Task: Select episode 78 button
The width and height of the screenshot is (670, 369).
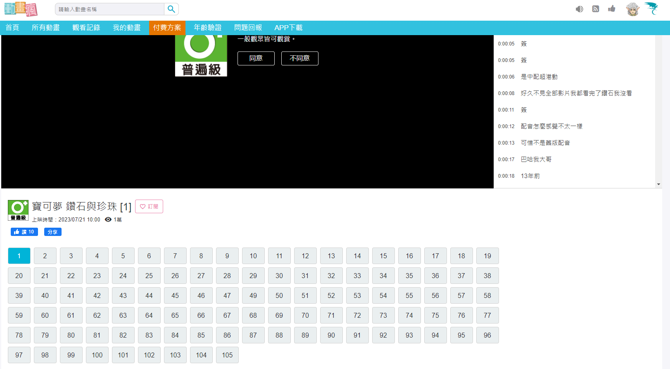Action: coord(19,335)
